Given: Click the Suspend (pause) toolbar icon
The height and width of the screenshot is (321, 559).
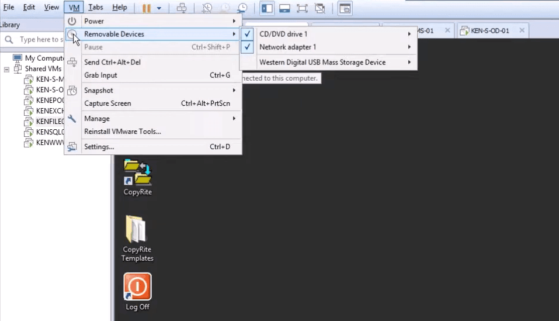Looking at the screenshot, I should tap(147, 8).
